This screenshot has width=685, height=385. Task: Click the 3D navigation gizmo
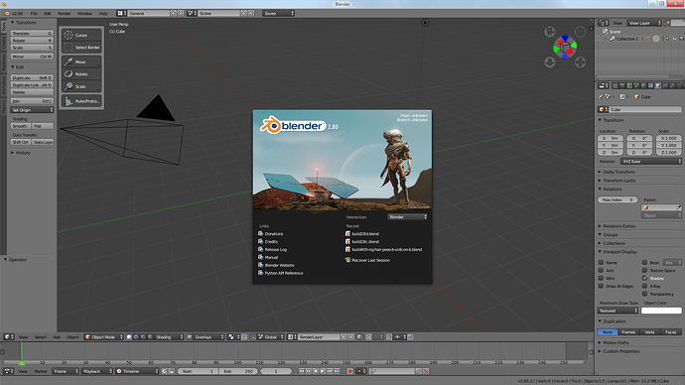(x=565, y=47)
